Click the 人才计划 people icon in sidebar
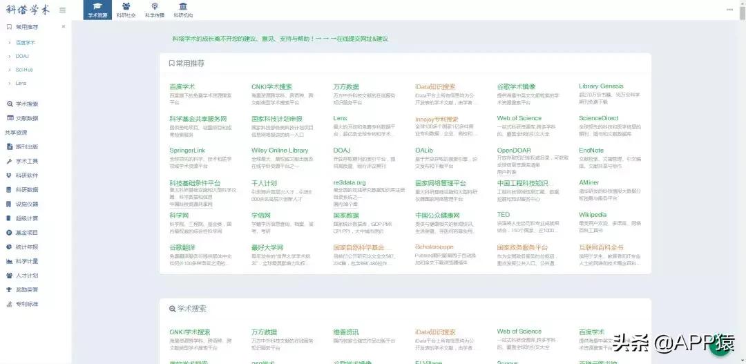Screen dimensions: 746x364 (10, 276)
